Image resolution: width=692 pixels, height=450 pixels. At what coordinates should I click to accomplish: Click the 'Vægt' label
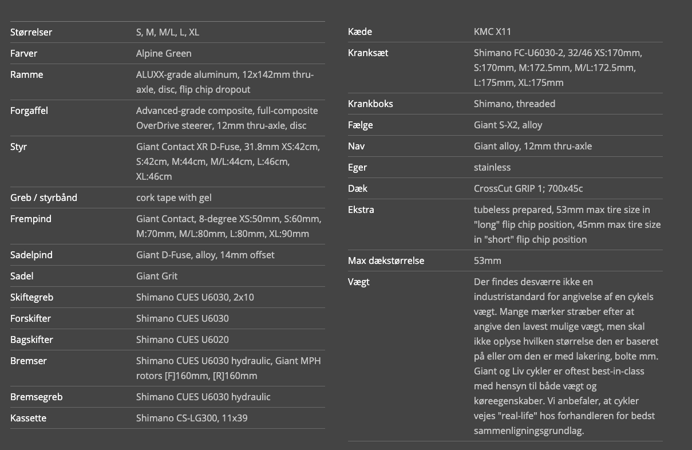coord(358,282)
